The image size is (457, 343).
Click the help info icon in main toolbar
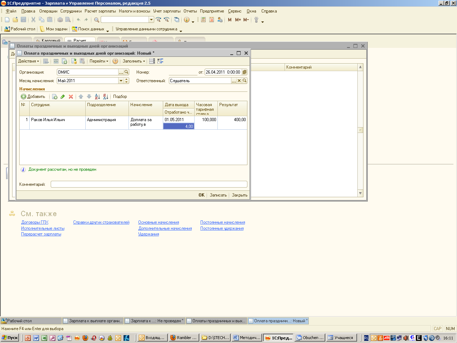pos(186,20)
